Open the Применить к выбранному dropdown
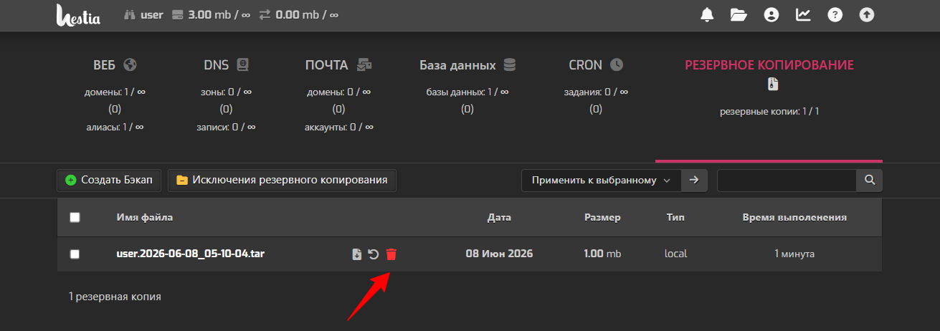This screenshot has width=940, height=331. click(x=601, y=181)
